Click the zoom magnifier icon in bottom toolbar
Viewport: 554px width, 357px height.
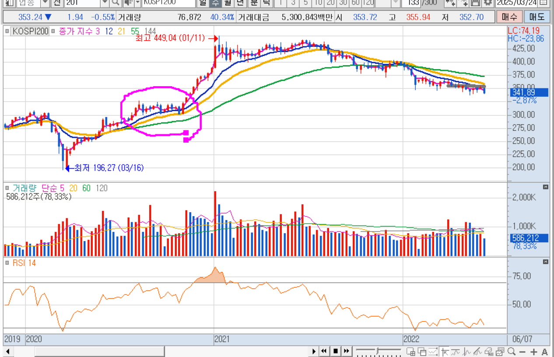tap(511, 352)
